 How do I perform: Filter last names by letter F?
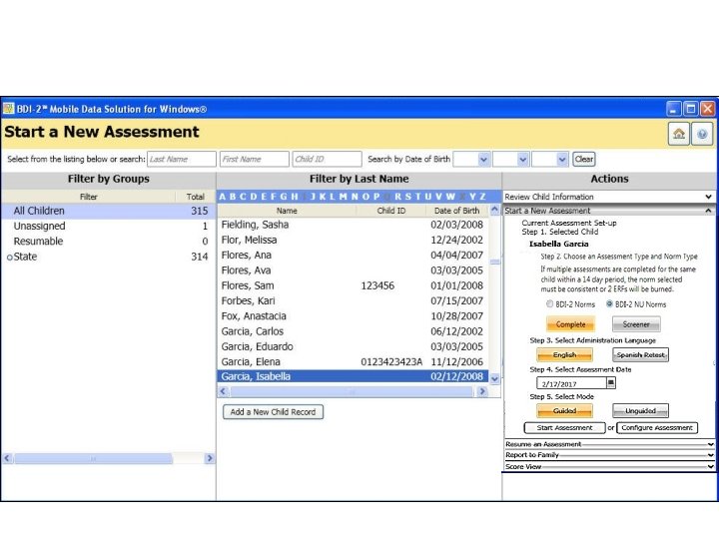(x=274, y=197)
